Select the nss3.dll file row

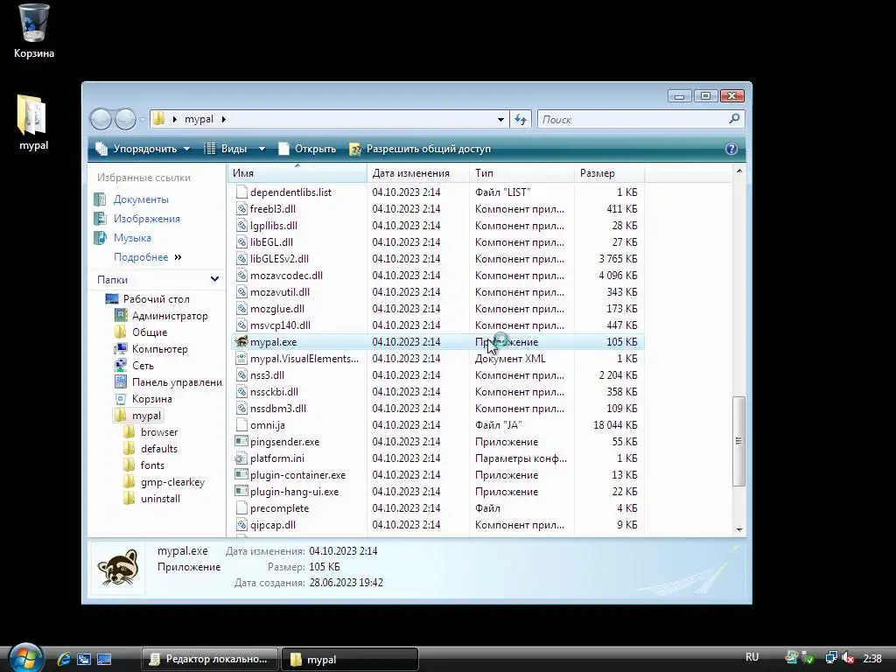pos(437,374)
